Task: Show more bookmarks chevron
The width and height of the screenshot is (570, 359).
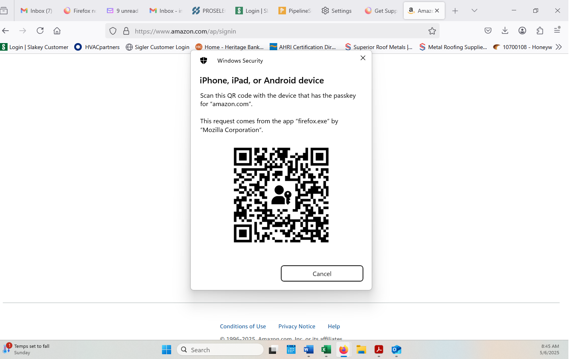Action: click(559, 47)
